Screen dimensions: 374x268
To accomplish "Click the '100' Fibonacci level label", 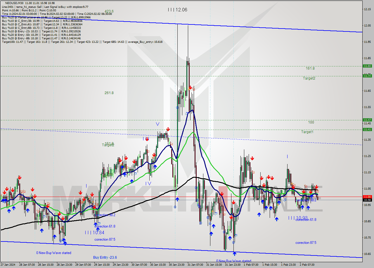I will [x=311, y=122].
